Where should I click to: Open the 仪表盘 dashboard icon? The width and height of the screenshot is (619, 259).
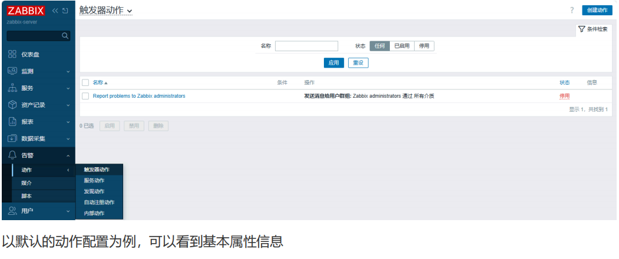12,55
